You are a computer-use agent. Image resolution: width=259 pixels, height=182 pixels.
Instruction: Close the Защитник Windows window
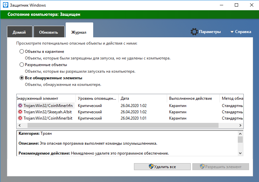tap(252, 5)
